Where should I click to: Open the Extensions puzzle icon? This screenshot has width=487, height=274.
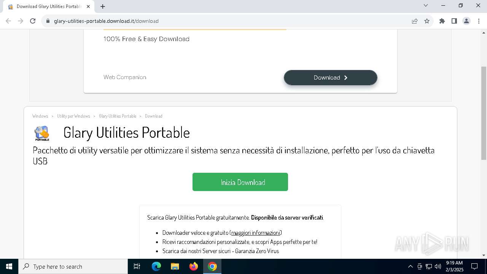pyautogui.click(x=442, y=21)
